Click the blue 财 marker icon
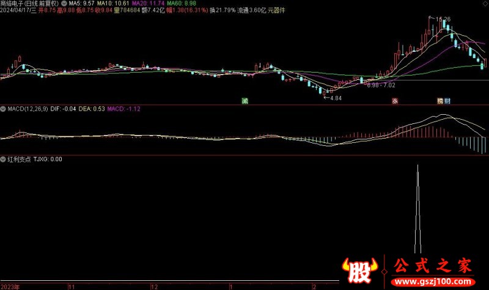This screenshot has width=489, height=290. click(x=447, y=100)
